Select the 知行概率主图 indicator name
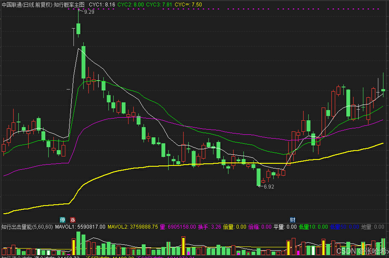This screenshot has width=389, height=258. pyautogui.click(x=69, y=5)
